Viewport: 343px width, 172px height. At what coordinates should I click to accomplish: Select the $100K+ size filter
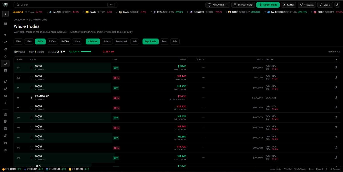pos(65,42)
